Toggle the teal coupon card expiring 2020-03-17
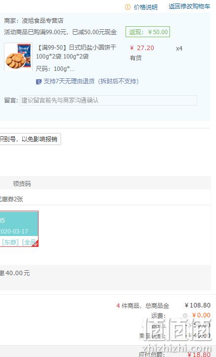Viewport: 216px width, 357px height. pyautogui.click(x=19, y=229)
